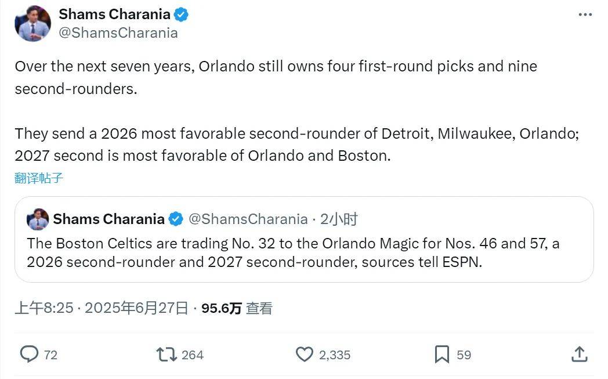Repost this tweet with retweet icon

pos(167,354)
